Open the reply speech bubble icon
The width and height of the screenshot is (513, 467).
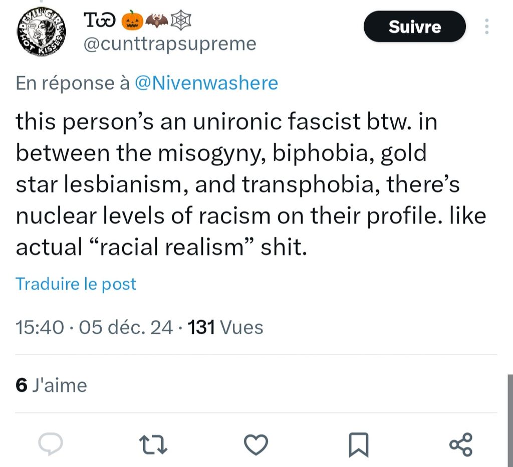(x=51, y=443)
